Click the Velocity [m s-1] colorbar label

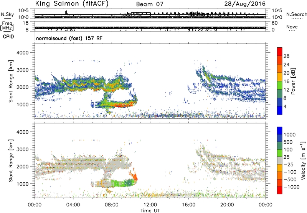pyautogui.click(x=304, y=160)
